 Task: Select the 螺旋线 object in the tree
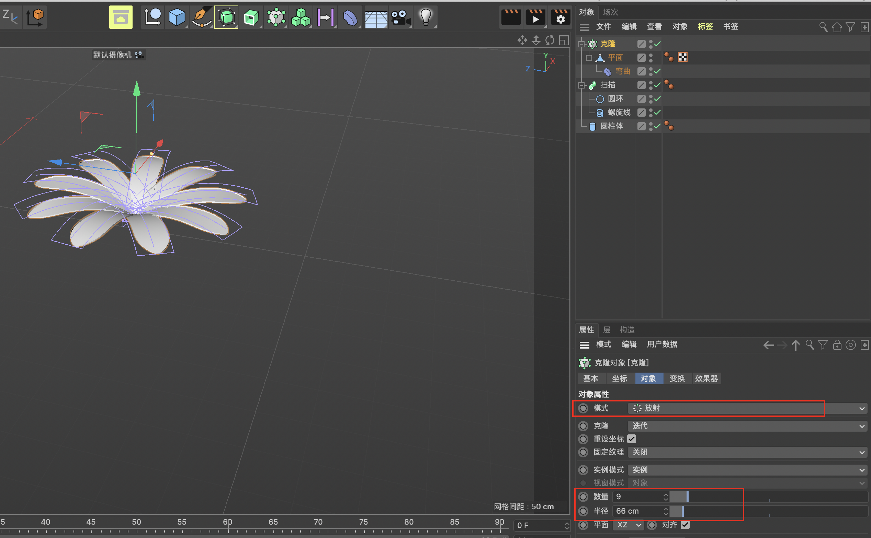[x=619, y=113]
